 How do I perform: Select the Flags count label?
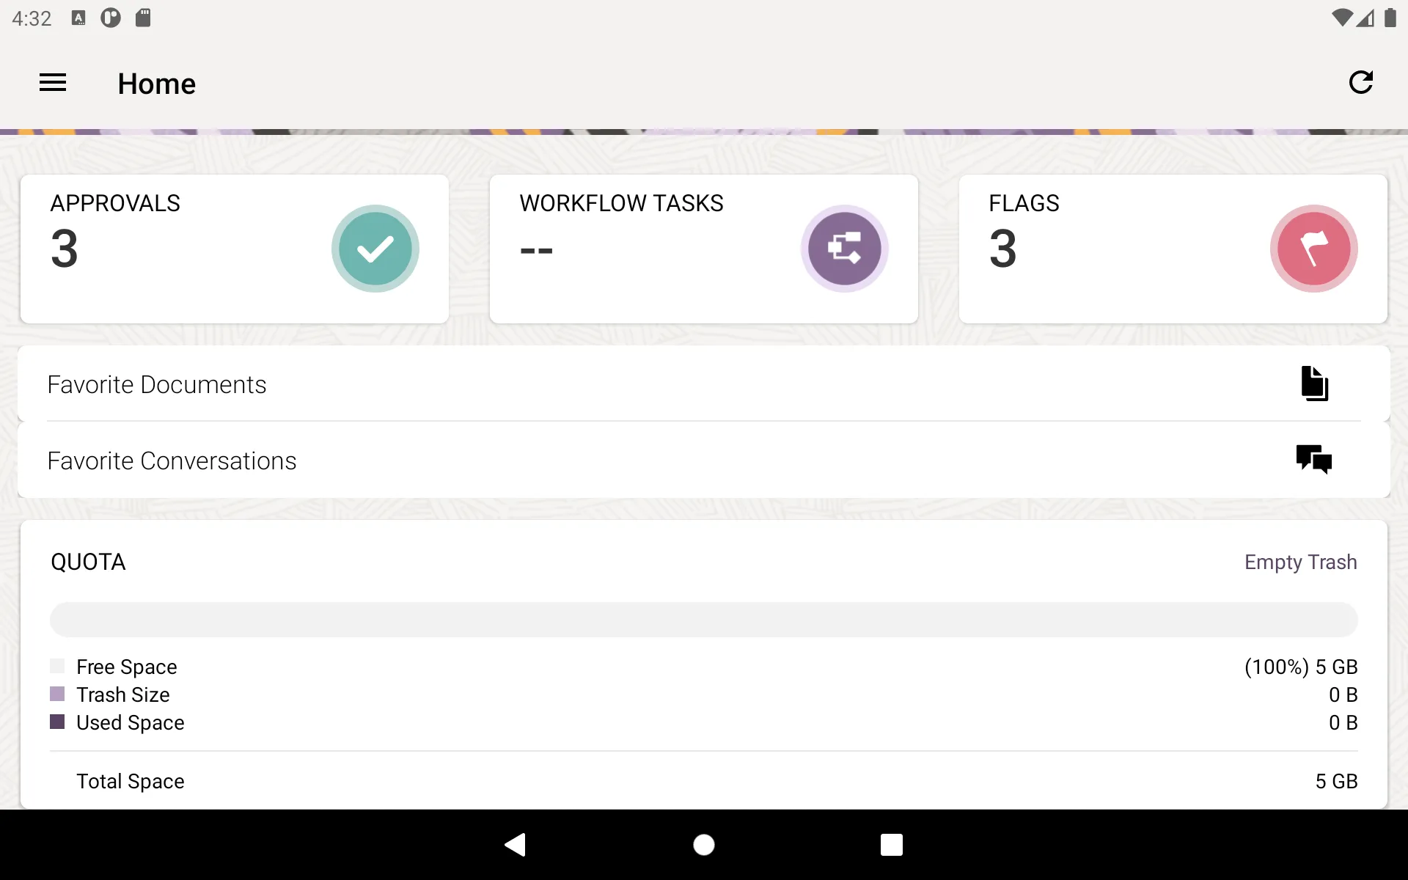(x=1002, y=249)
